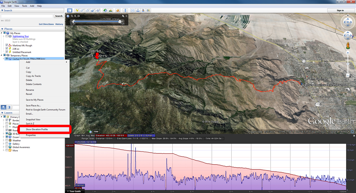The height and width of the screenshot is (193, 356).
Task: Click the panel view icon beside search magnifier
Action: pyautogui.click(x=9, y=107)
